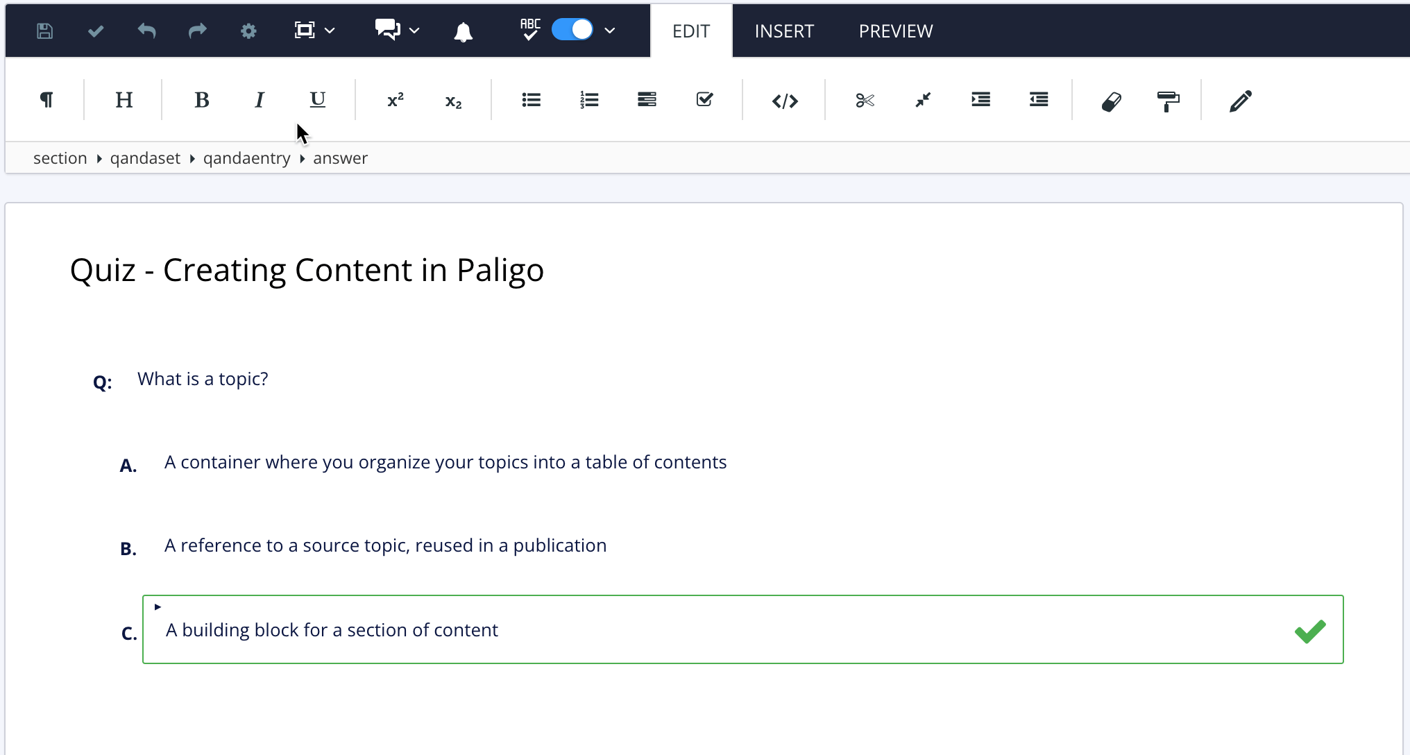Select qandaset in the breadcrumb
The image size is (1410, 755).
145,158
